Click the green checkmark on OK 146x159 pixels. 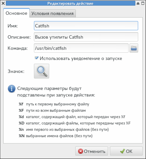(x=123, y=151)
